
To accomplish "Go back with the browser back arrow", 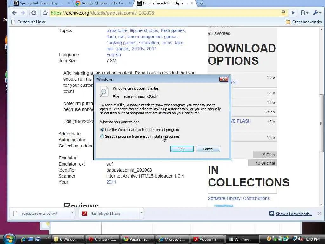I will click(x=14, y=13).
